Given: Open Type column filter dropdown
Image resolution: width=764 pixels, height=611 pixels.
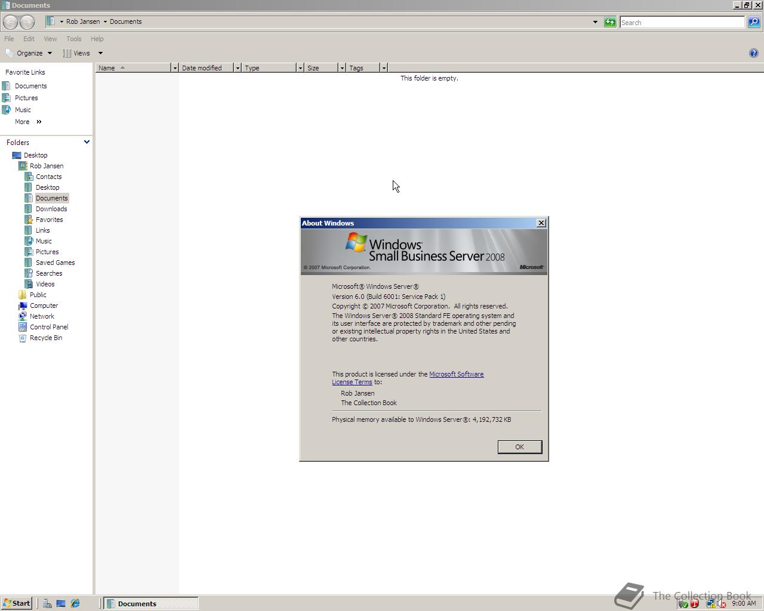Looking at the screenshot, I should (300, 68).
